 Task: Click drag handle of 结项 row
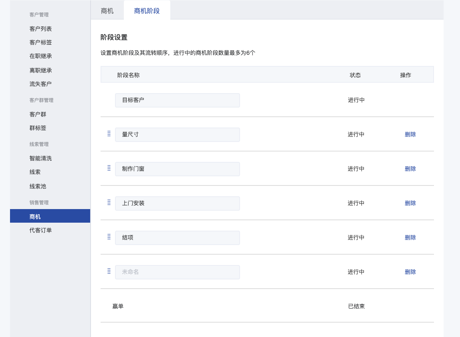click(x=109, y=237)
